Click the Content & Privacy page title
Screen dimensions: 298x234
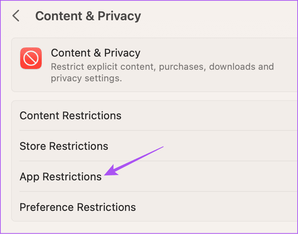pyautogui.click(x=88, y=16)
